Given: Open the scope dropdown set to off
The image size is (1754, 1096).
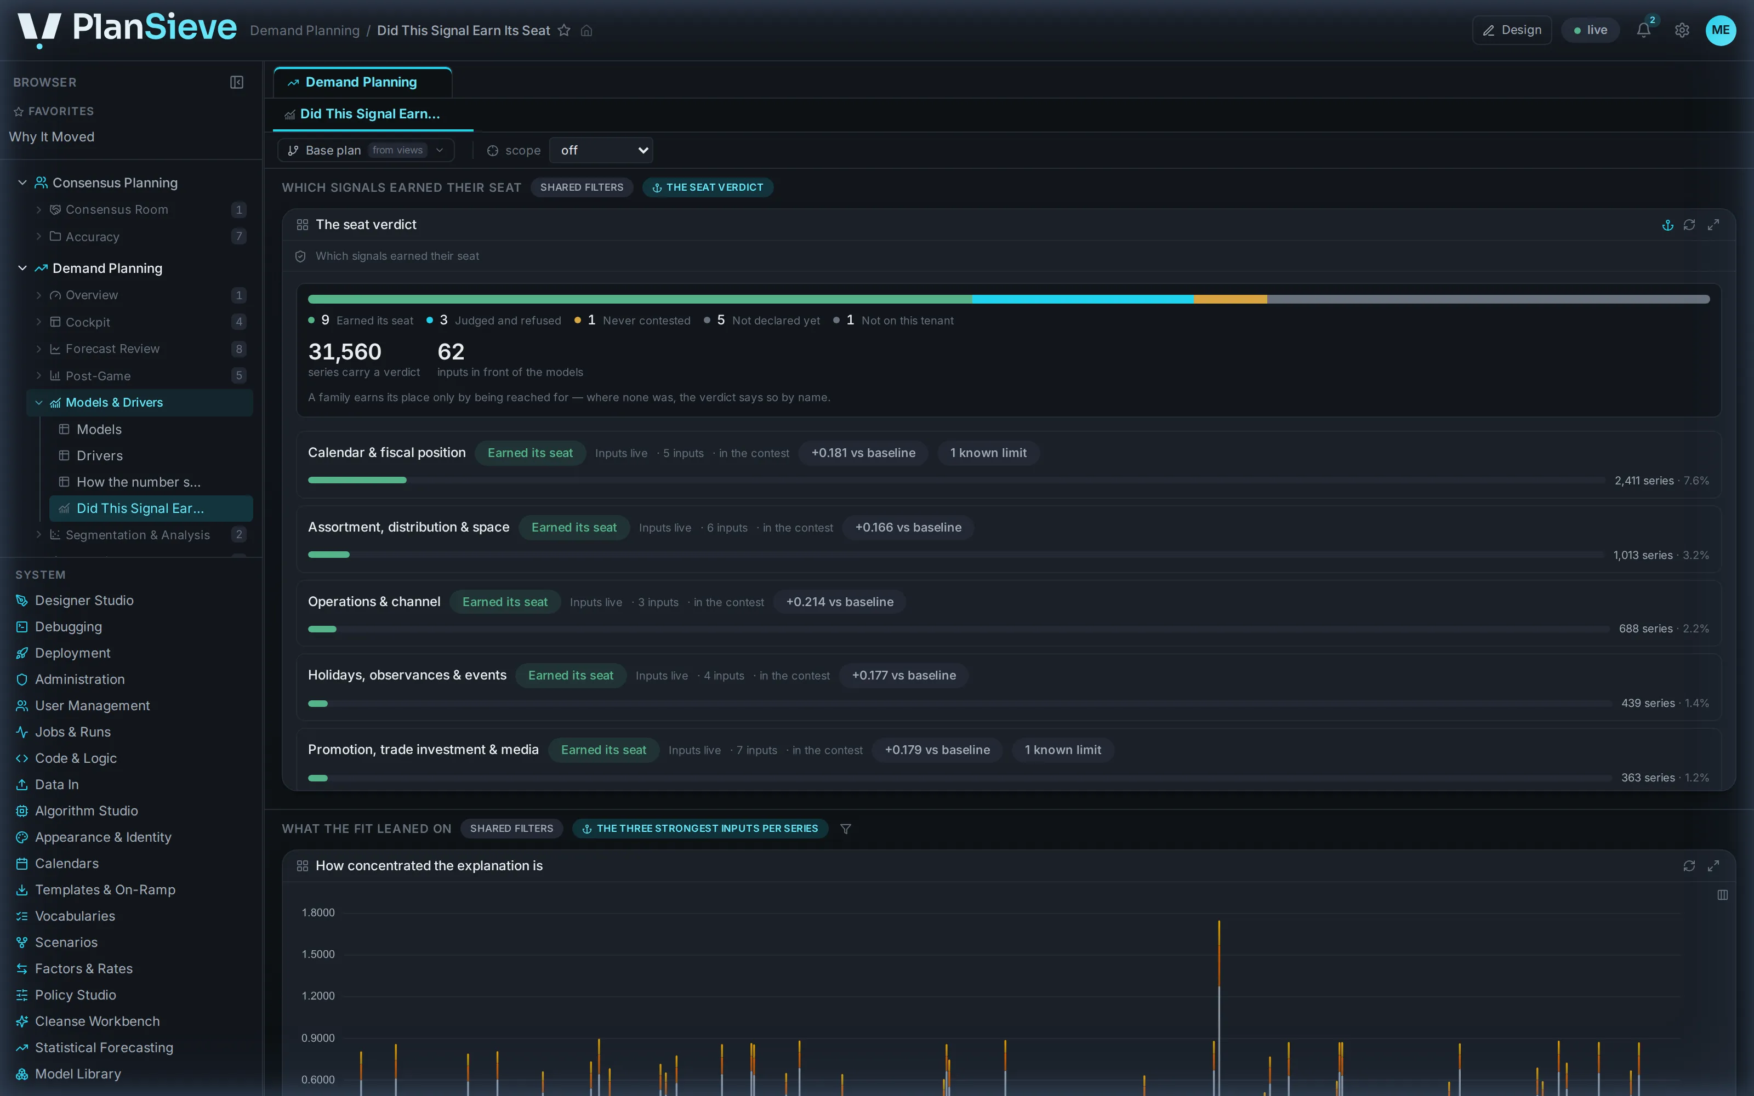Looking at the screenshot, I should (x=601, y=150).
